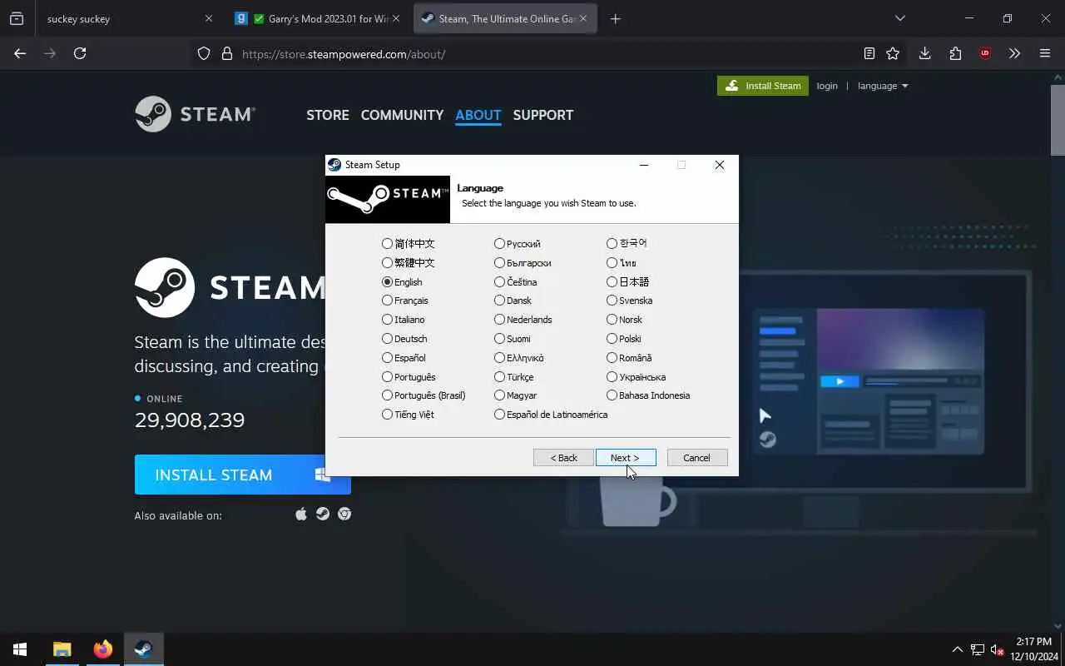This screenshot has height=666, width=1065.
Task: Click the uBlock Origin shield icon
Action: (985, 53)
